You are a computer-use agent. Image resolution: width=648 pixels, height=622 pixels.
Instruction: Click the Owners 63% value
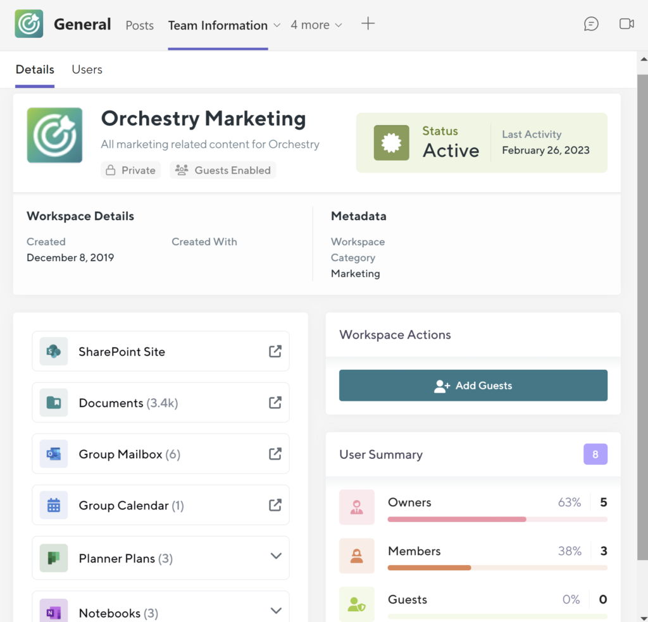coord(570,503)
